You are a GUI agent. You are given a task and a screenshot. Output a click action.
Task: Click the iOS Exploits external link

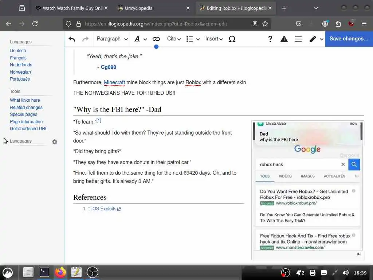[x=106, y=209]
